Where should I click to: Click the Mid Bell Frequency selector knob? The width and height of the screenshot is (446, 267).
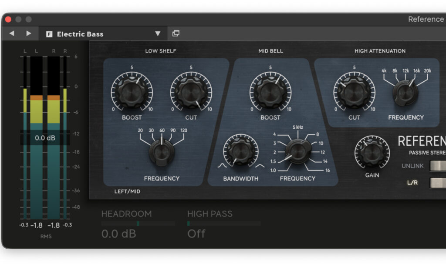[297, 151]
